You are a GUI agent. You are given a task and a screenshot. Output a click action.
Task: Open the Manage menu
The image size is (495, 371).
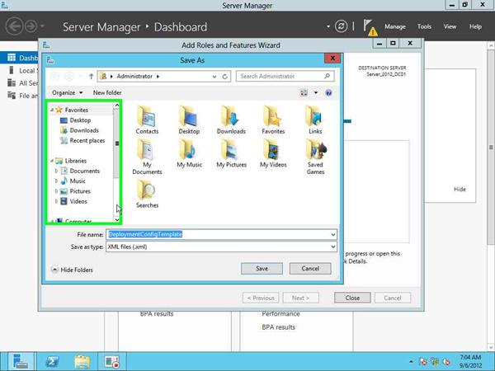394,26
